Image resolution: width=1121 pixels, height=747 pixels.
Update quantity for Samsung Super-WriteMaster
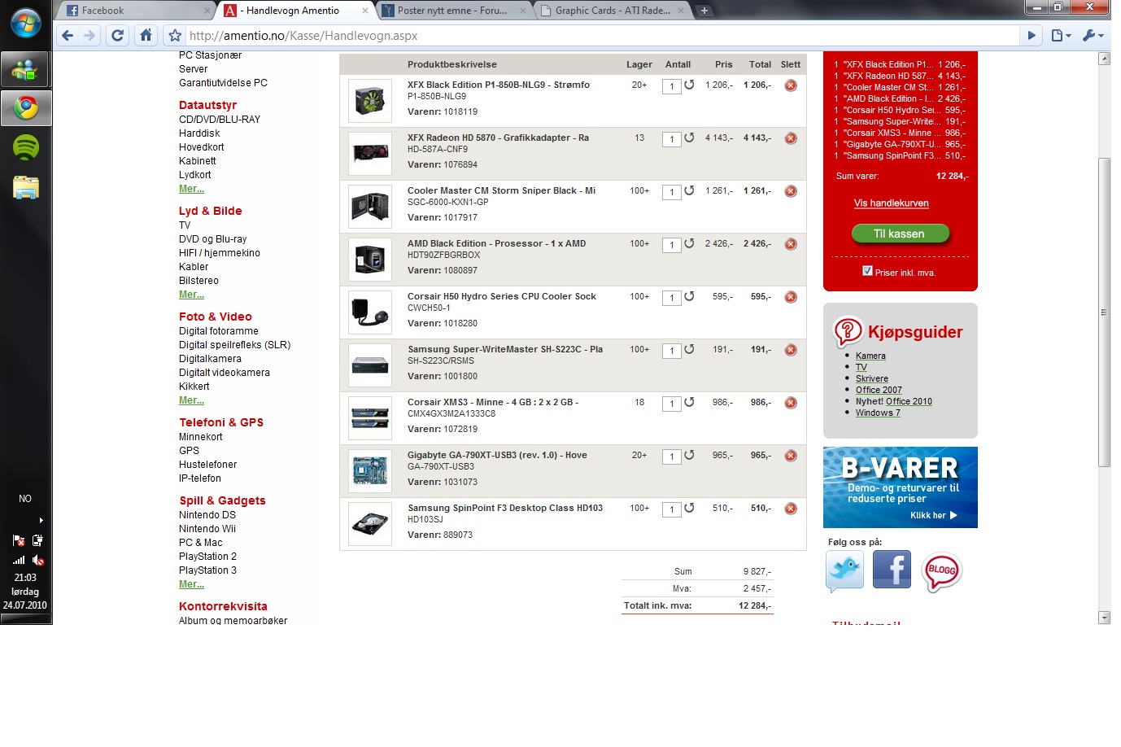(x=689, y=349)
